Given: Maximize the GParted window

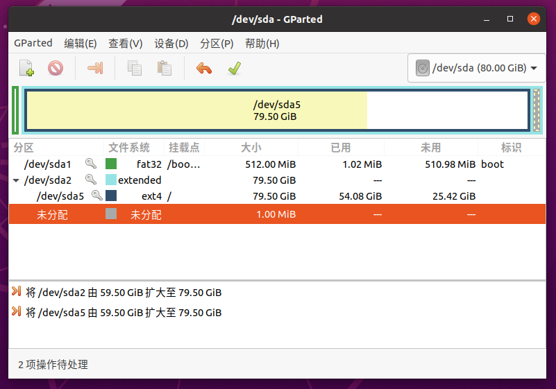Looking at the screenshot, I should point(510,19).
